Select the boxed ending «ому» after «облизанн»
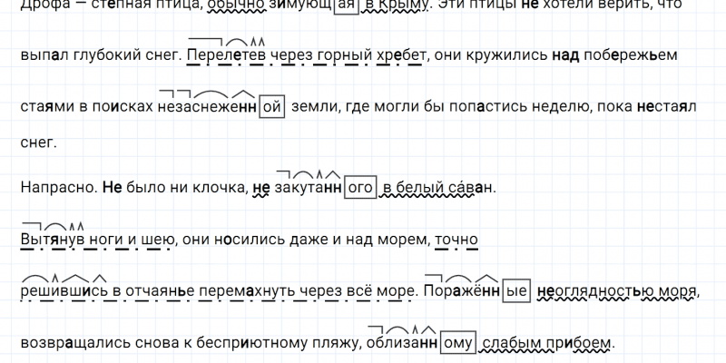This screenshot has height=363, width=726. tap(458, 344)
